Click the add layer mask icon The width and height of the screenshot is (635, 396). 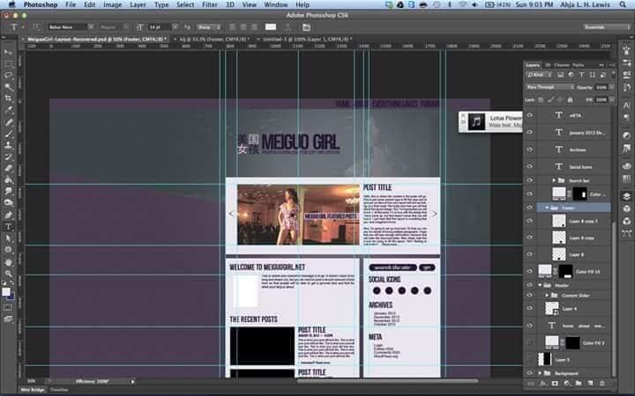(x=555, y=383)
